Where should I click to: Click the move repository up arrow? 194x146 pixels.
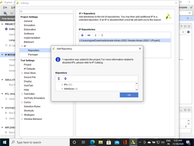tap(95, 35)
